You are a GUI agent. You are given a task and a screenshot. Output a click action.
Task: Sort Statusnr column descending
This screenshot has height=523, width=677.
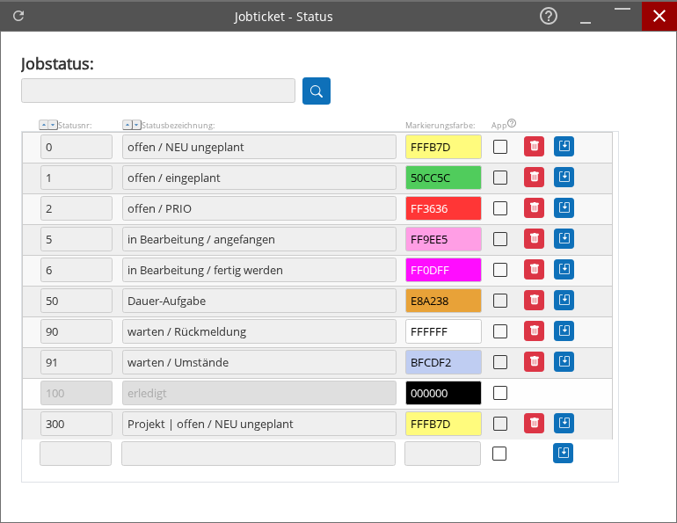[53, 125]
